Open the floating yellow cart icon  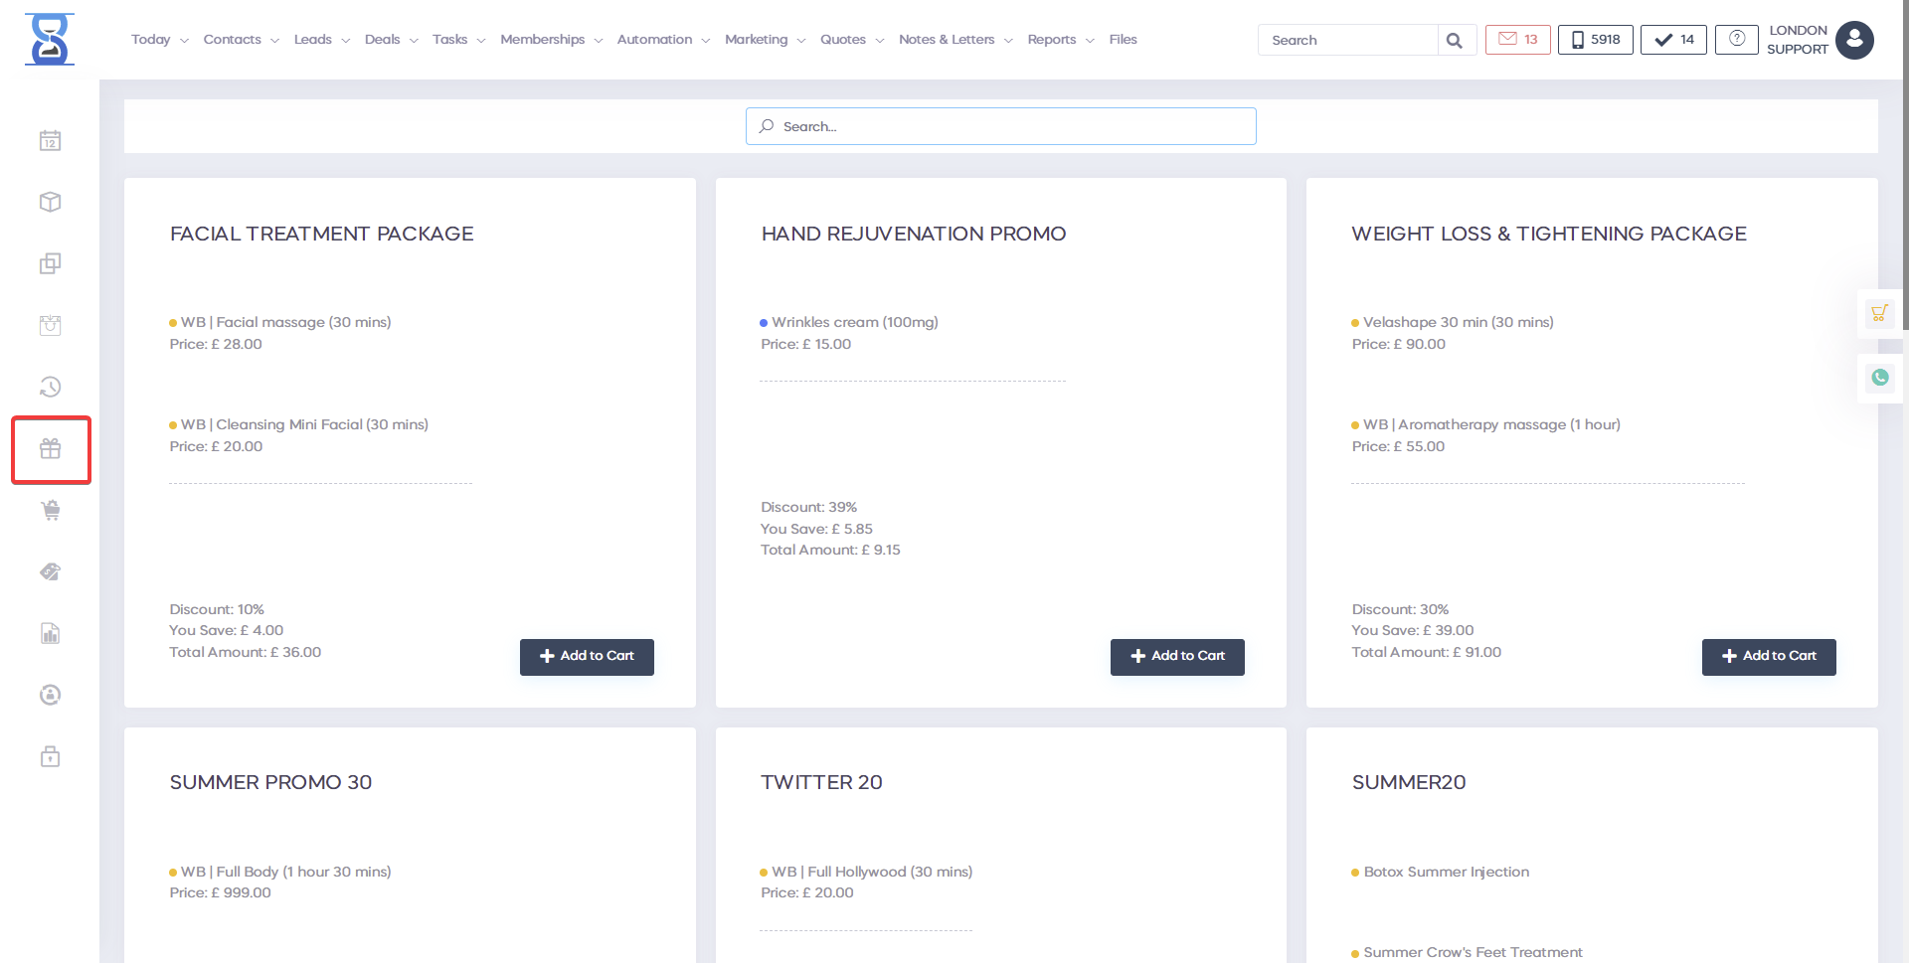tap(1879, 313)
